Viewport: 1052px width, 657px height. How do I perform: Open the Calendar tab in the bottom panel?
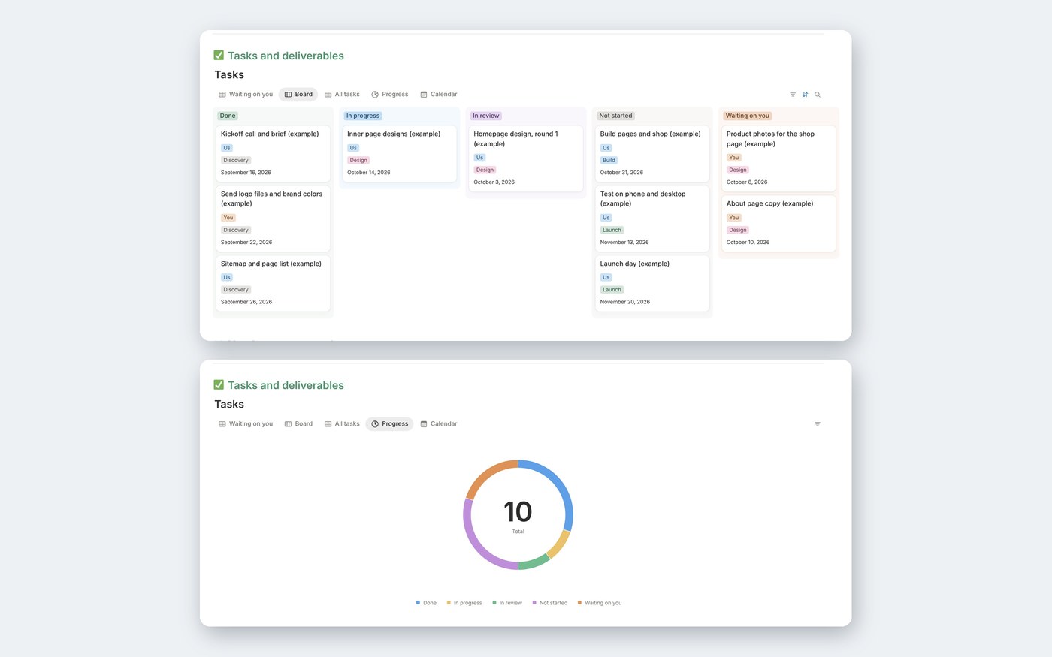pos(439,424)
